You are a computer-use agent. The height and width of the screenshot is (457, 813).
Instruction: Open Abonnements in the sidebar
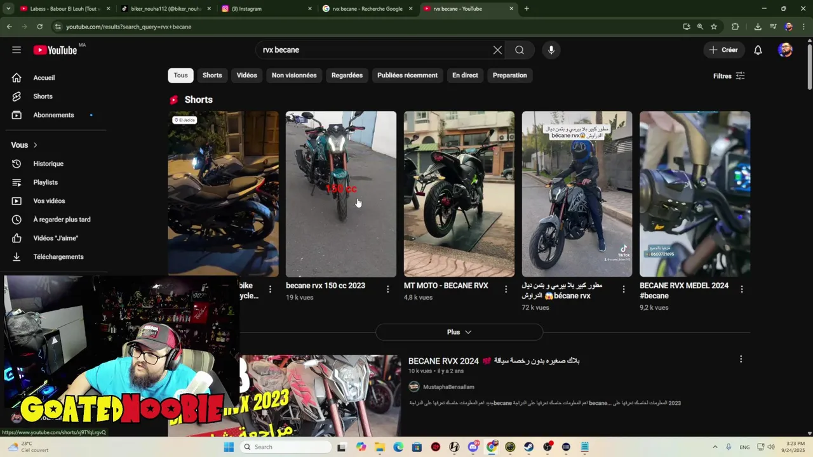coord(53,115)
